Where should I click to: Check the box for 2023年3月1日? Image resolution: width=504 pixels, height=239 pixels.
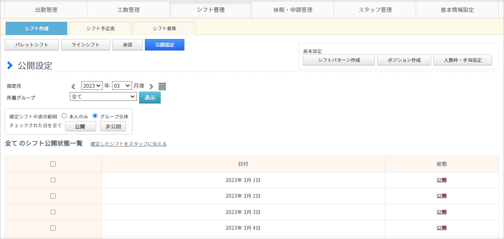[53, 180]
